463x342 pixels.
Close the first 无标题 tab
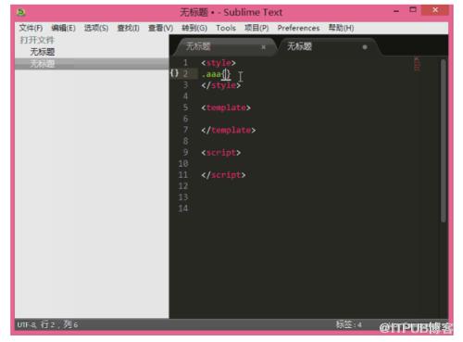pos(263,47)
